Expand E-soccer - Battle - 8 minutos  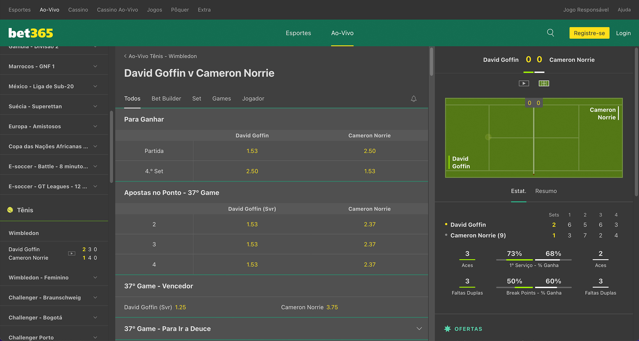54,166
